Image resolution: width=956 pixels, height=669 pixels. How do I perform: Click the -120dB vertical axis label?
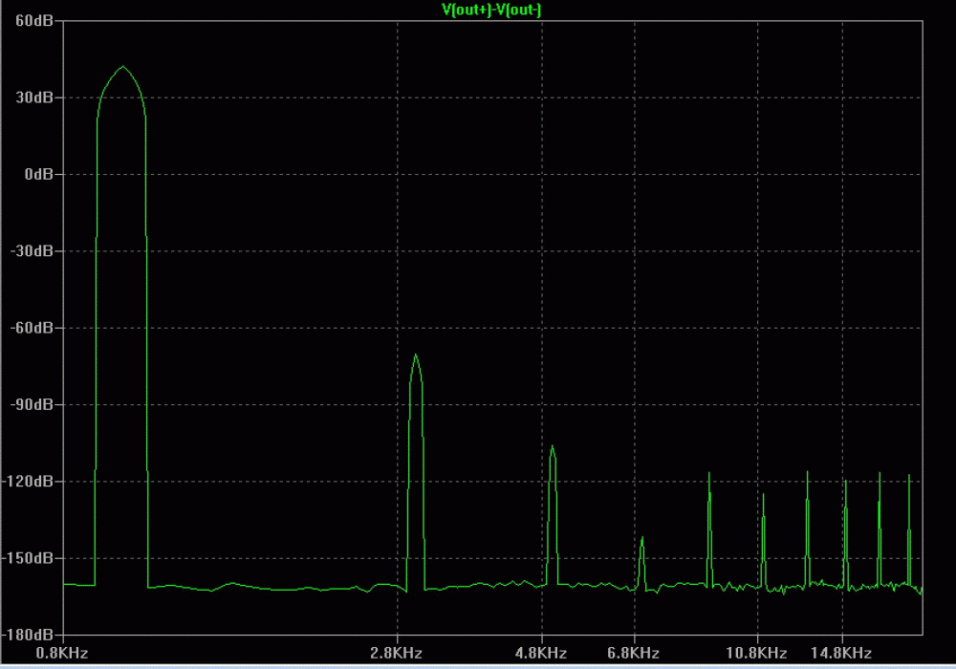29,481
